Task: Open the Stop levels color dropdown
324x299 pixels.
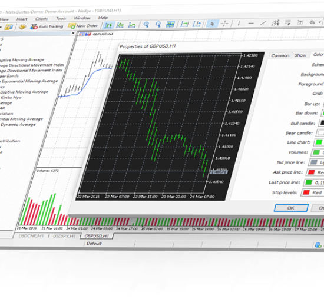Action: click(312, 192)
